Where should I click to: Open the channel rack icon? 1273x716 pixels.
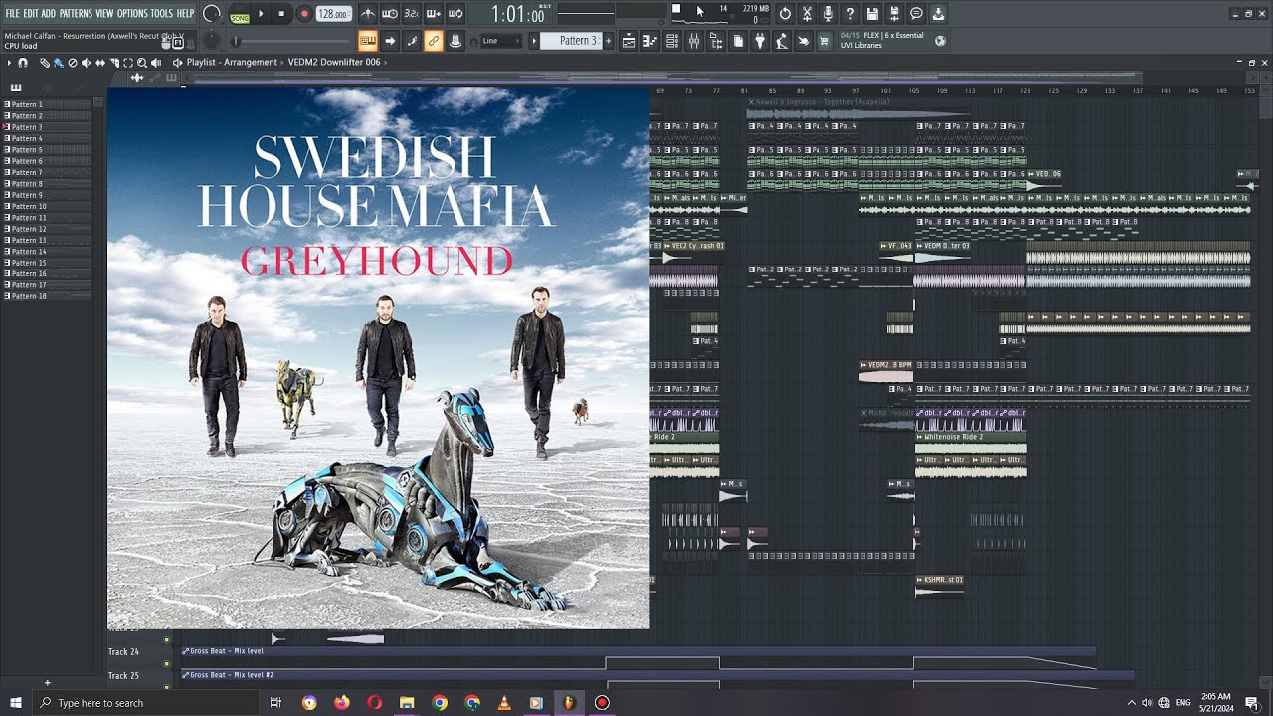[672, 41]
